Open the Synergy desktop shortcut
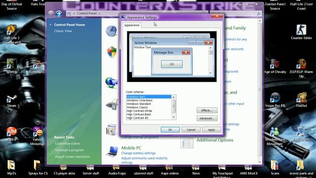The height and width of the screenshot is (178, 316). [x=12, y=64]
